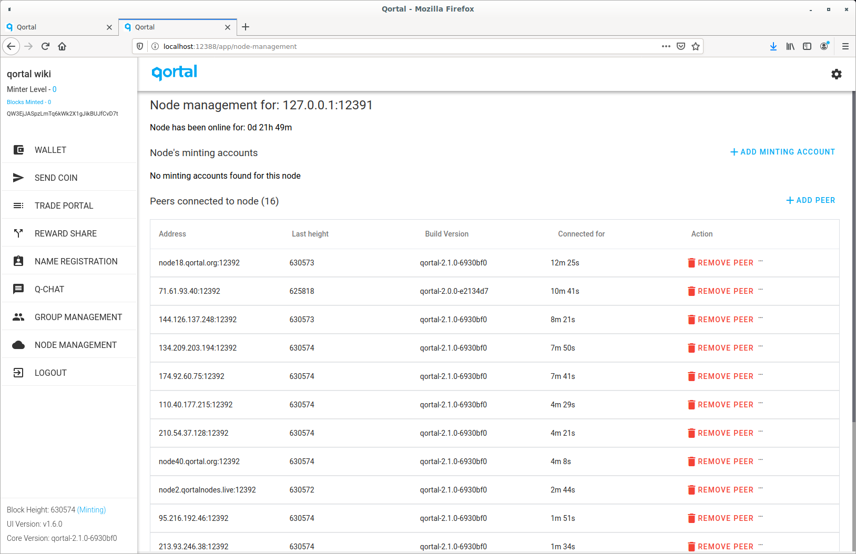Remove peer 210.54.37.128:12392

(x=721, y=433)
